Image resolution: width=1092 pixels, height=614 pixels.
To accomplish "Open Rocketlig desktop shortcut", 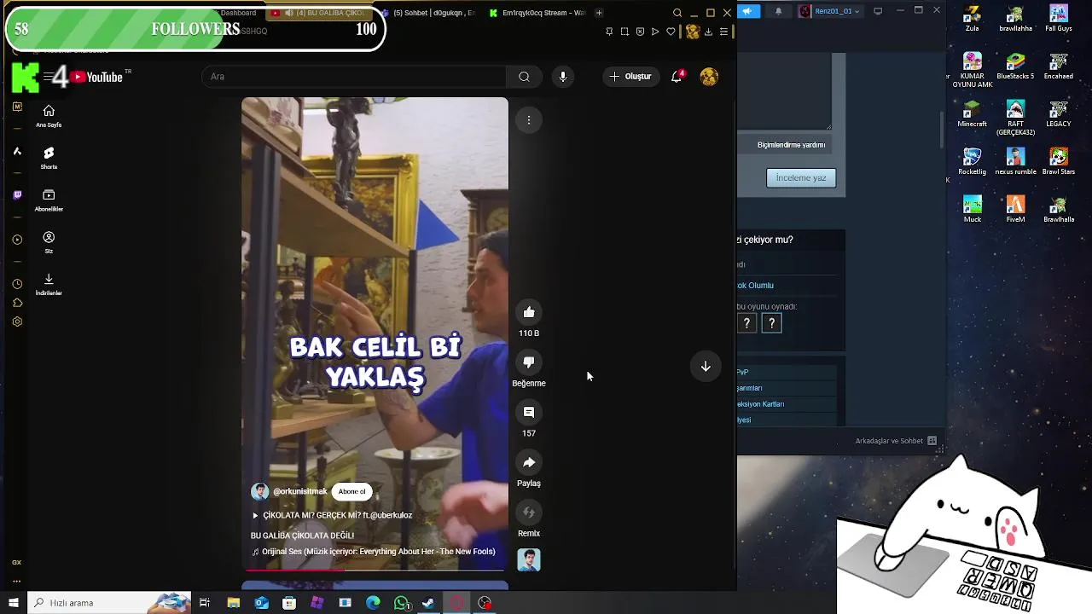I will pos(972,161).
